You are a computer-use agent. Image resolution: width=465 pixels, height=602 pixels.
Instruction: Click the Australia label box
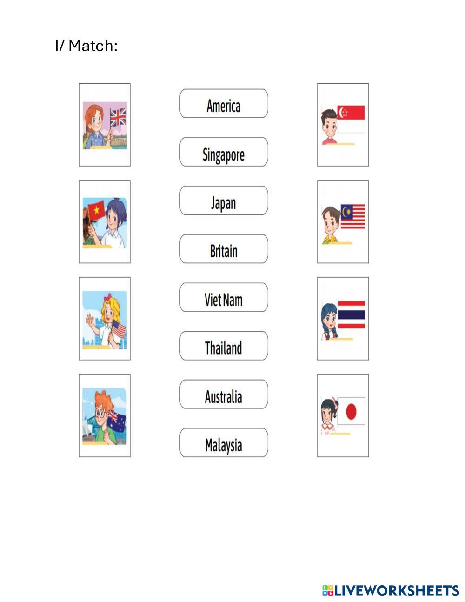click(x=224, y=395)
